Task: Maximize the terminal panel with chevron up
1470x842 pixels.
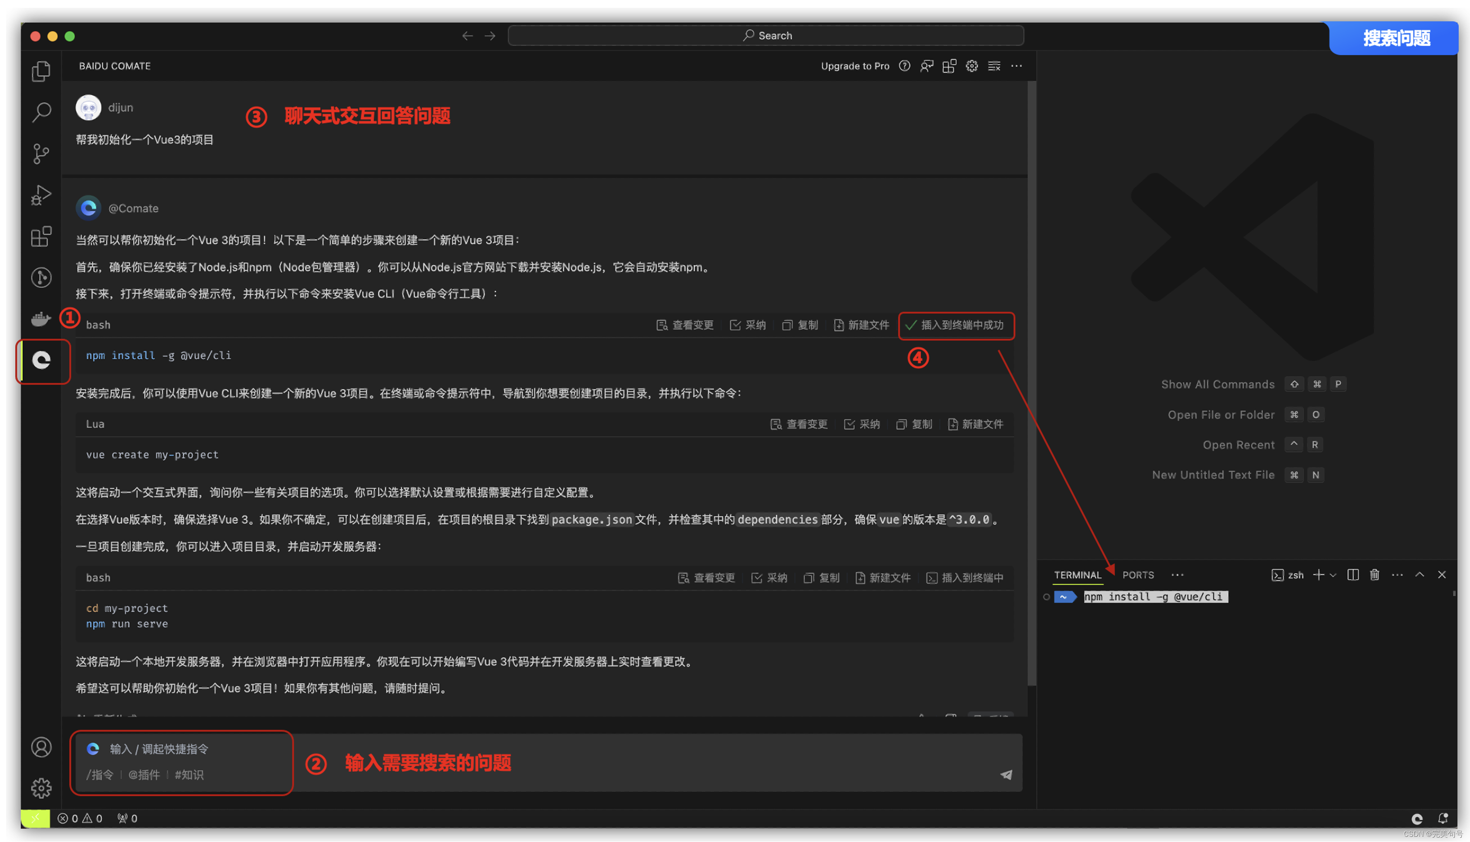Action: [1419, 574]
